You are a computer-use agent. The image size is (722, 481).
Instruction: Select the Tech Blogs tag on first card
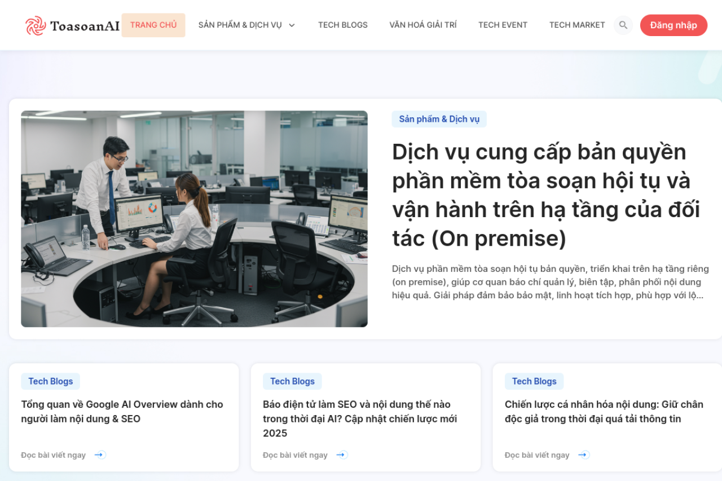click(50, 381)
